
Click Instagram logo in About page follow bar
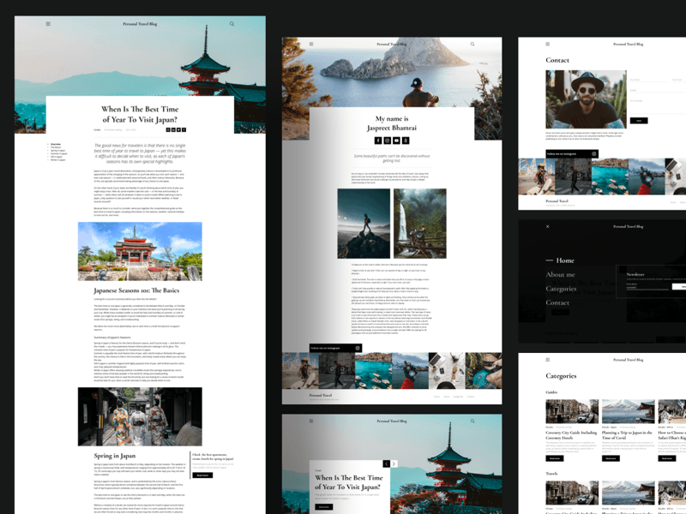[358, 348]
